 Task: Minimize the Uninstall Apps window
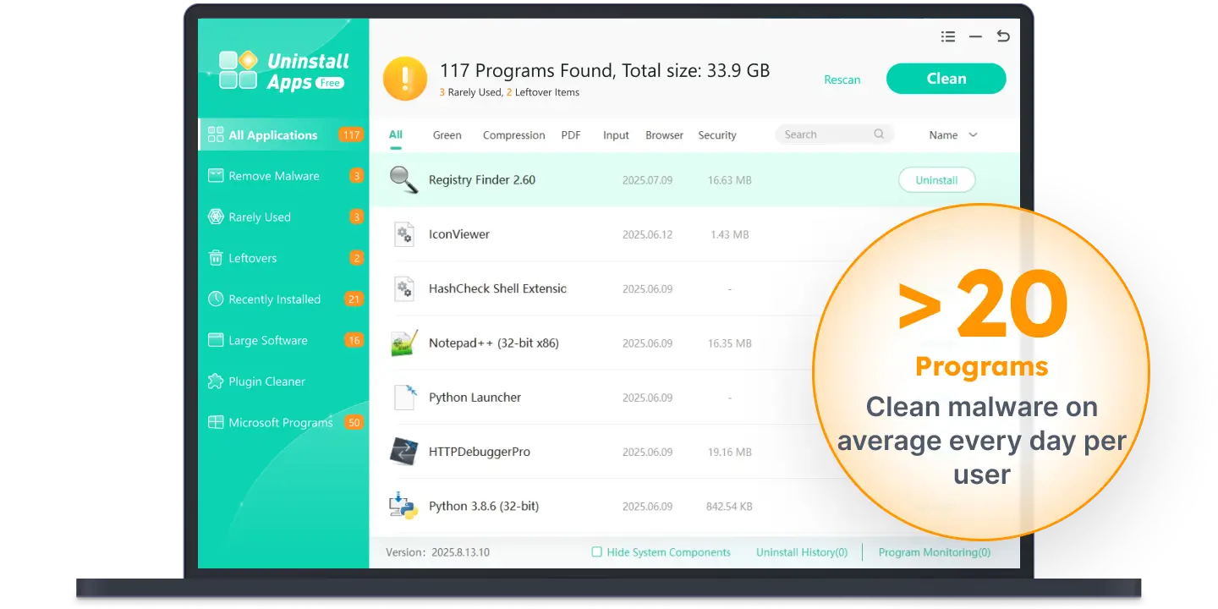[x=975, y=37]
